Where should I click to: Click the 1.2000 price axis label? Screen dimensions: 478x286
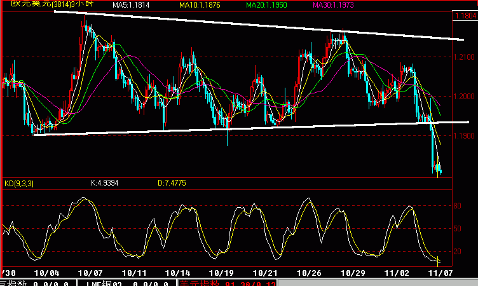464,97
